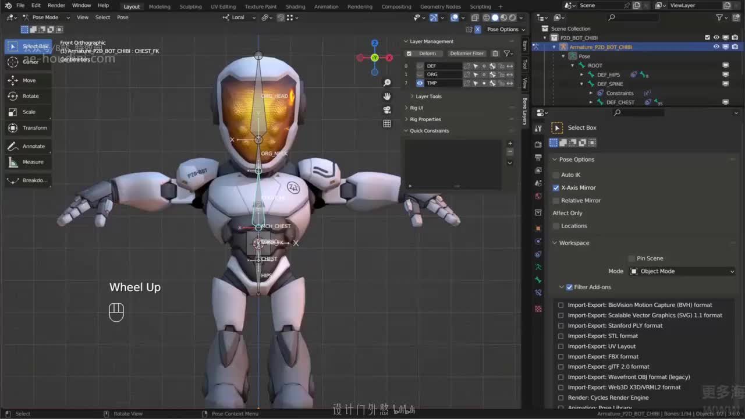745x419 pixels.
Task: Enable Auto IK checkbox
Action: (x=556, y=175)
